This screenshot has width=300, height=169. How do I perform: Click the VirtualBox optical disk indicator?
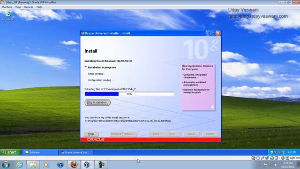(x=258, y=158)
